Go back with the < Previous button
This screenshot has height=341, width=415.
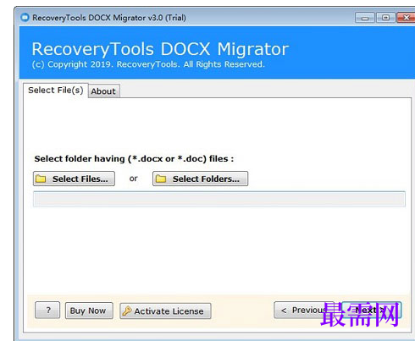pos(304,311)
